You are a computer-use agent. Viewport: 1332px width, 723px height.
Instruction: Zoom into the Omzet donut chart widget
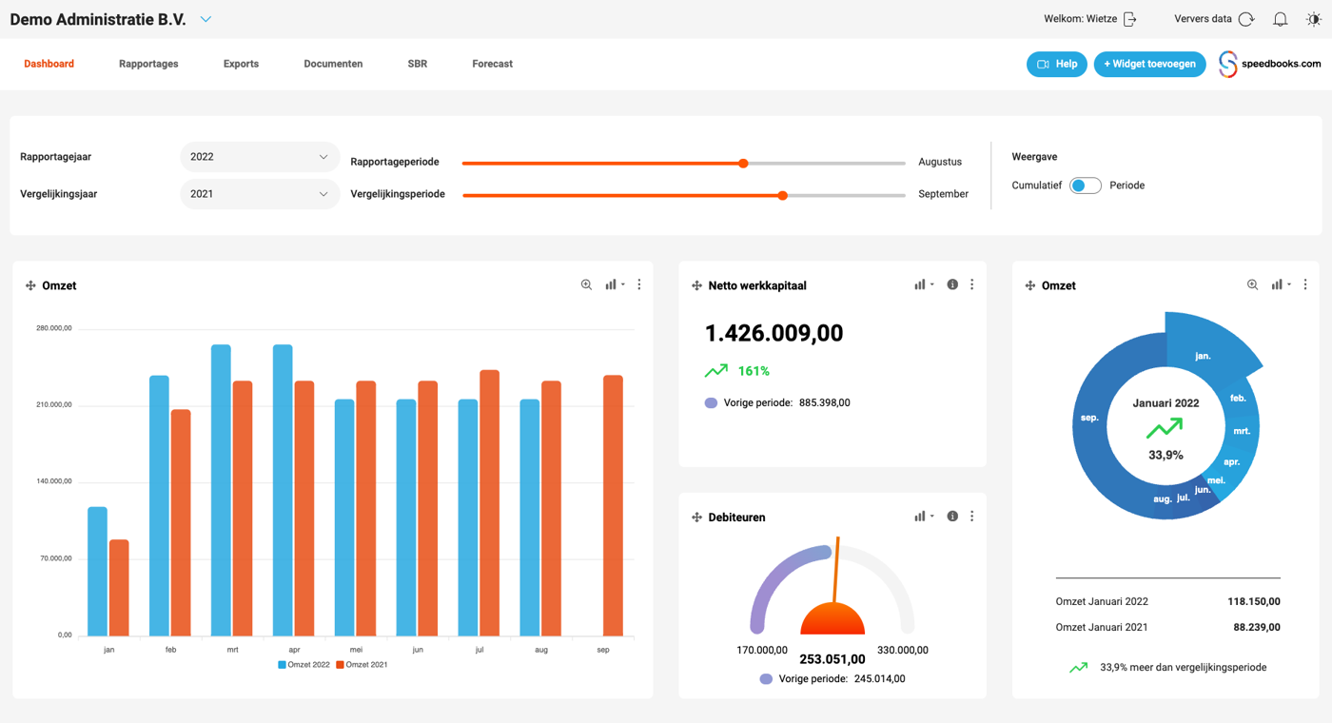pyautogui.click(x=1252, y=284)
